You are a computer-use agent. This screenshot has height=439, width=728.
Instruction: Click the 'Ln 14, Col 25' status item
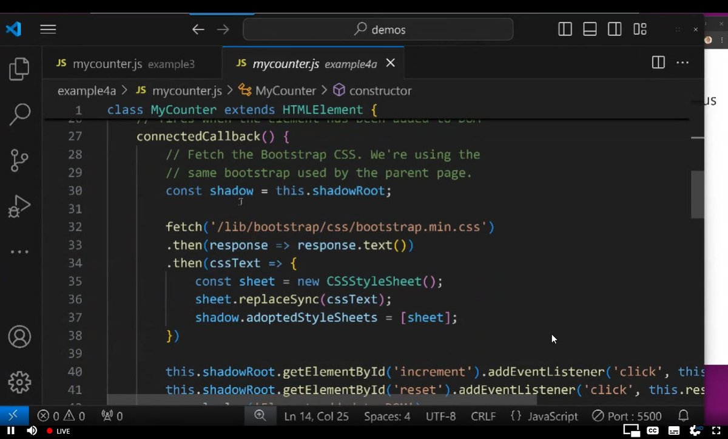coord(316,417)
